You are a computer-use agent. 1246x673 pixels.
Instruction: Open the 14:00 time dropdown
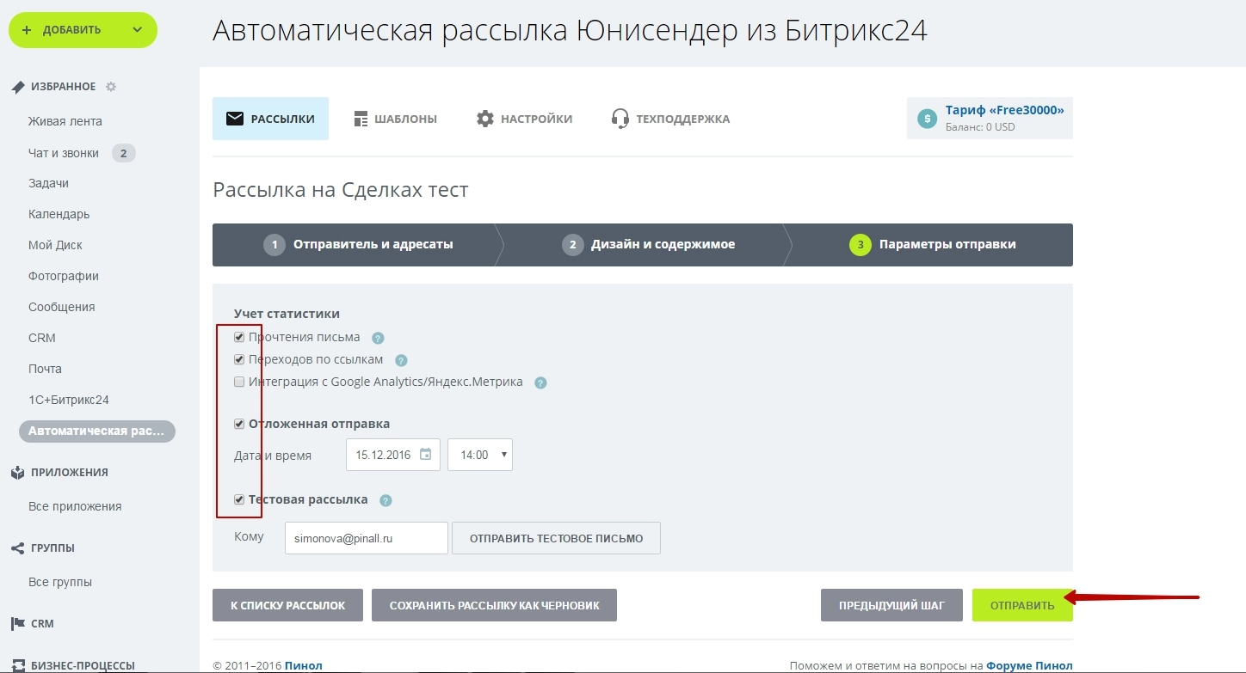[x=480, y=455]
